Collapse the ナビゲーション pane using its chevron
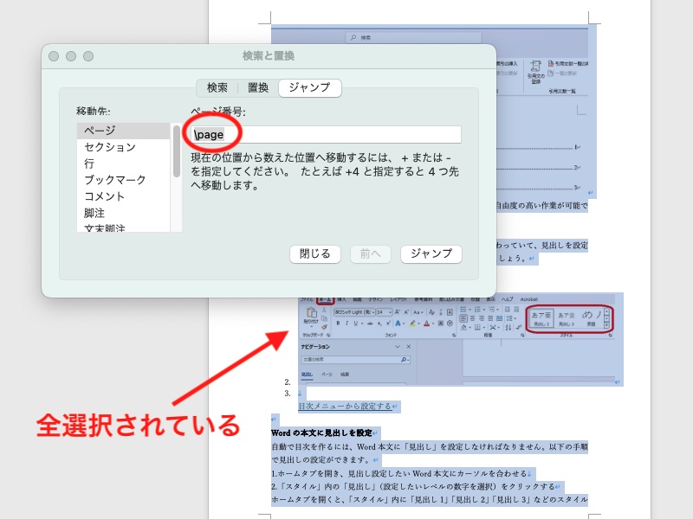 (397, 348)
